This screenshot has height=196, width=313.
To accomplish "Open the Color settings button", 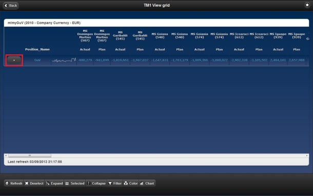I will [x=131, y=183].
